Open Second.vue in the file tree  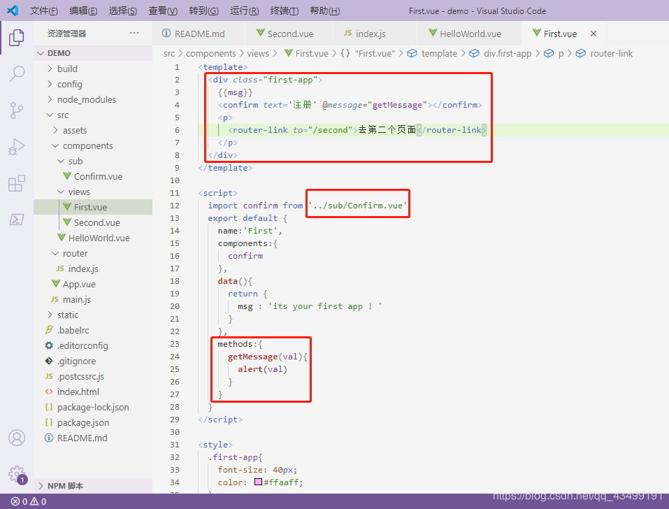[x=93, y=222]
